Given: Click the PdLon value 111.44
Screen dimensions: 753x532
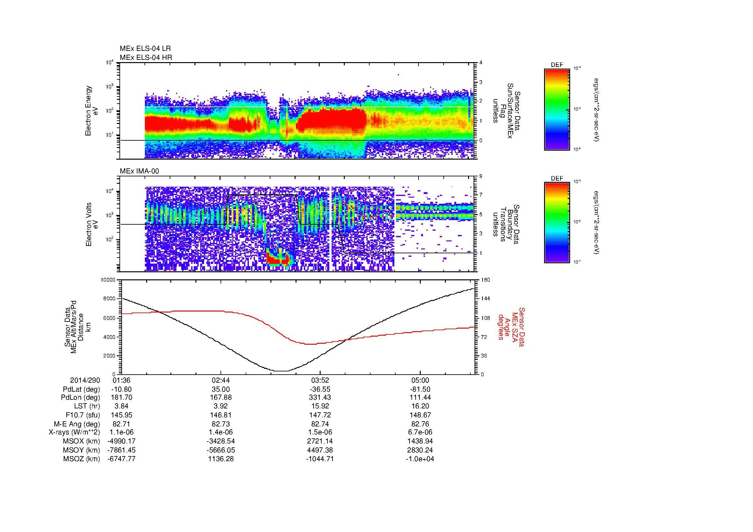Looking at the screenshot, I should 420,397.
